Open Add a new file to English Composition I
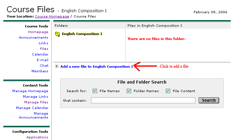The image size is (241, 140). coord(96,67)
